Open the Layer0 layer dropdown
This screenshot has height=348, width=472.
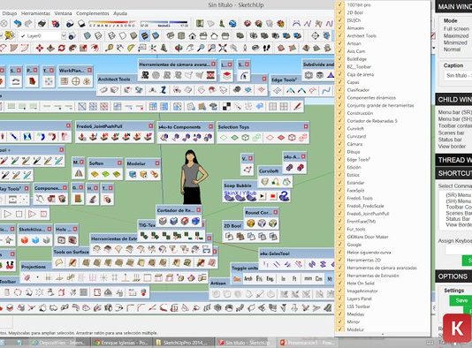click(x=64, y=36)
